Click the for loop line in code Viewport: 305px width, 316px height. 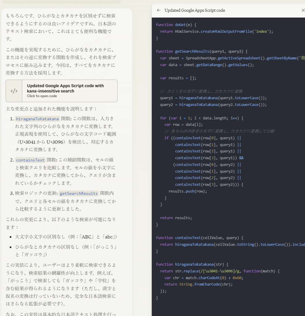click(x=202, y=118)
